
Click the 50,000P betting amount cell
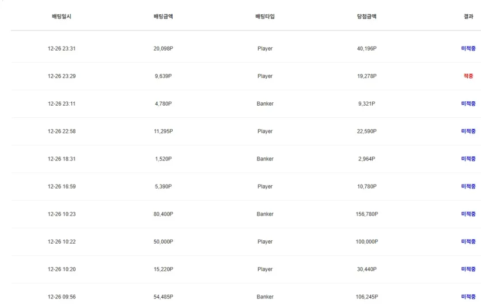coord(164,242)
